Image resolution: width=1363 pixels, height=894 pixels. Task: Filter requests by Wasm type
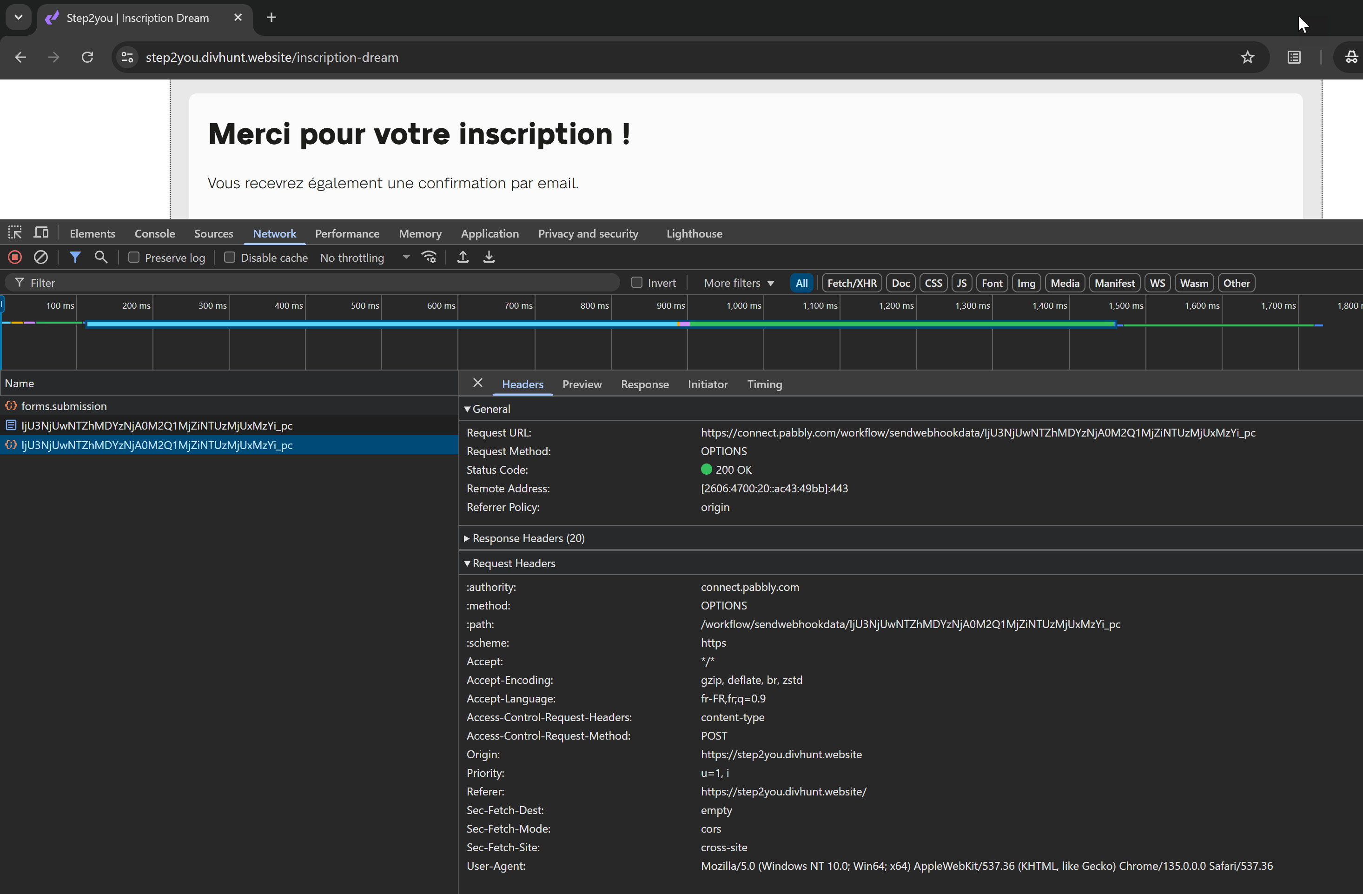tap(1194, 283)
